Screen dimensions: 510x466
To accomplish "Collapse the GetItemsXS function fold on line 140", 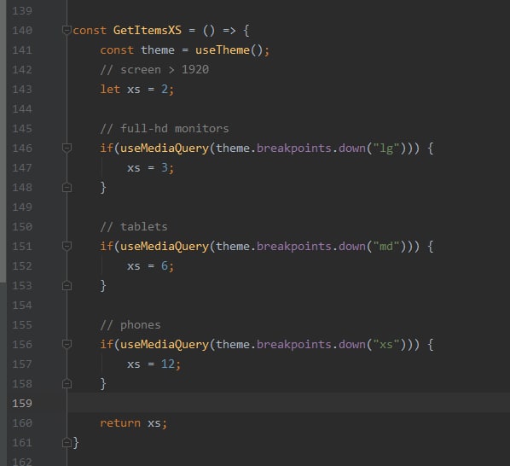I will pyautogui.click(x=67, y=30).
